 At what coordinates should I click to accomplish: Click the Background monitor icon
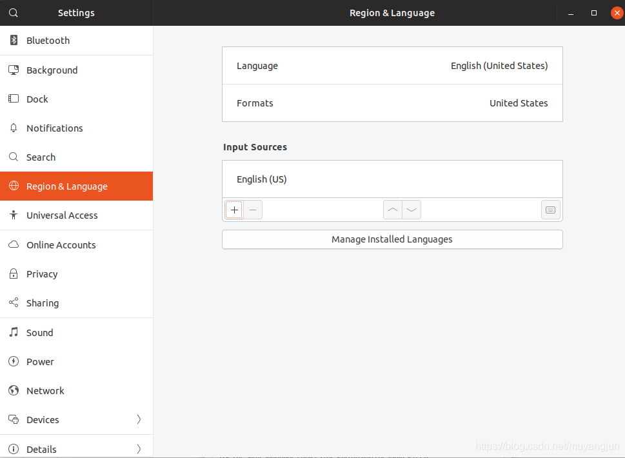click(x=14, y=70)
